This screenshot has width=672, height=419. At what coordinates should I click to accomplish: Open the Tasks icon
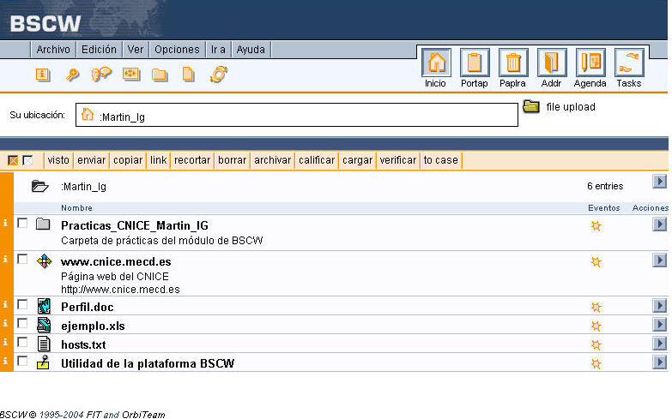[628, 64]
